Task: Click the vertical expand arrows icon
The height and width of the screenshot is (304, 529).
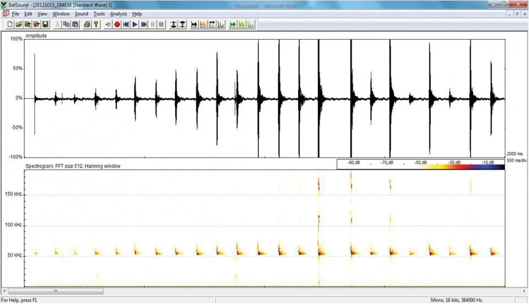Action: pos(174,24)
